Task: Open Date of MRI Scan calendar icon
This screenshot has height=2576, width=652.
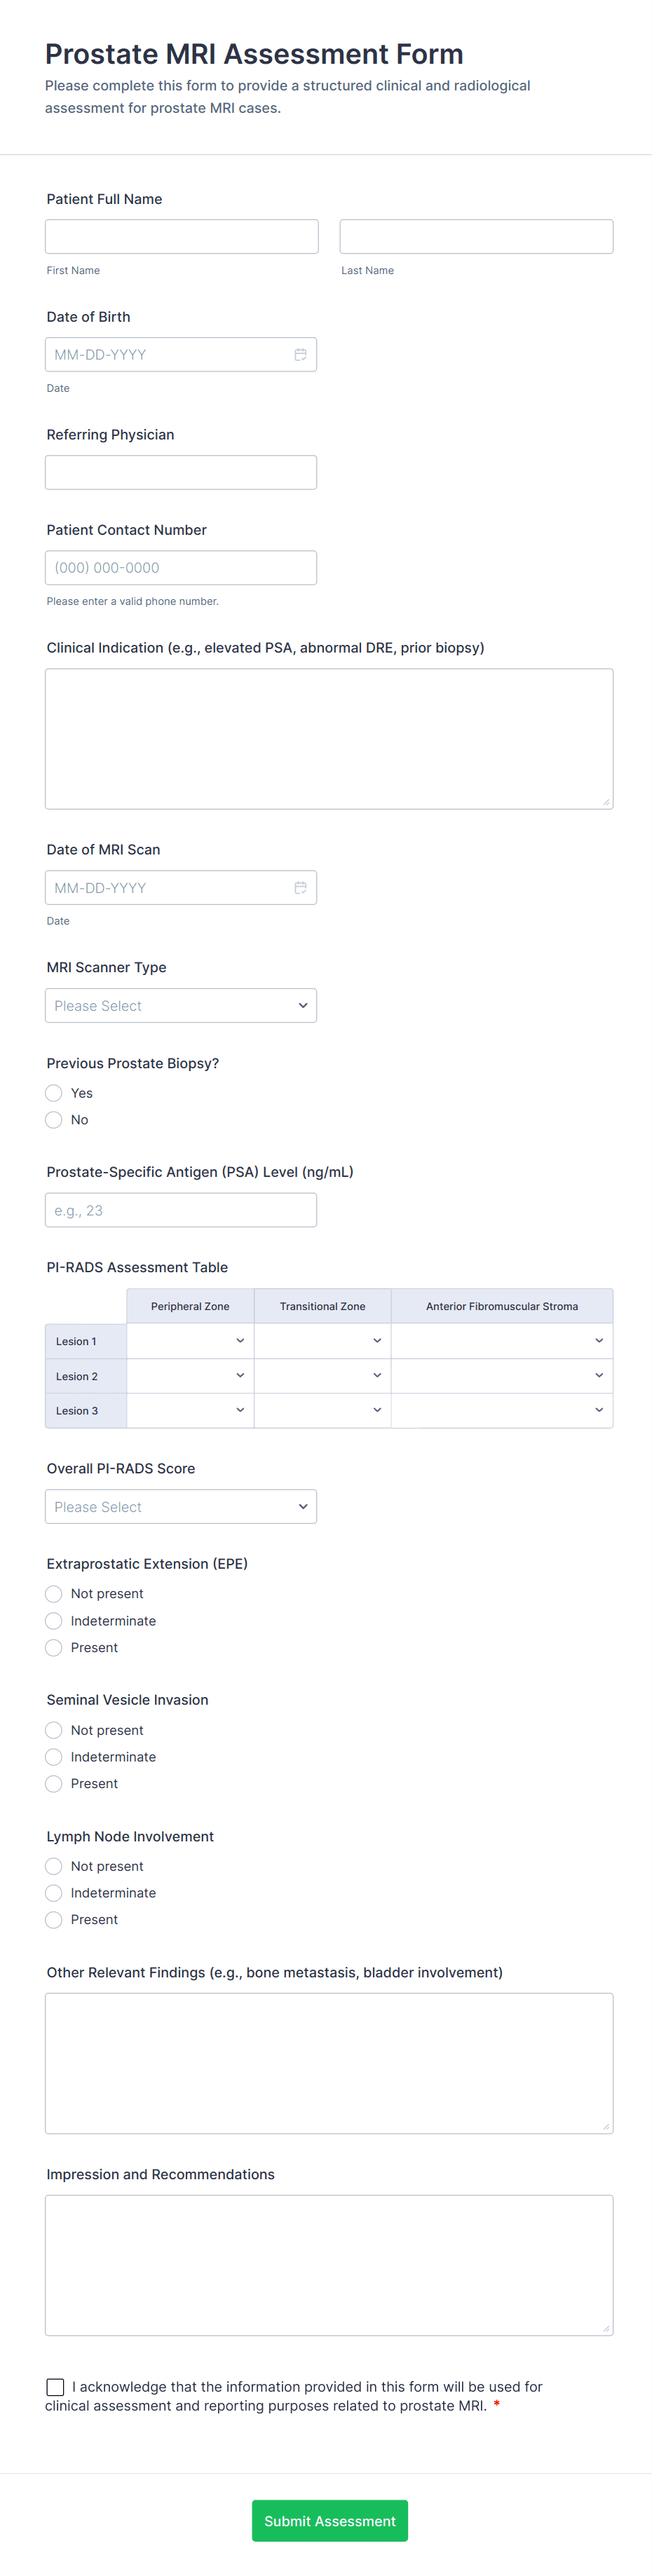Action: click(x=300, y=888)
